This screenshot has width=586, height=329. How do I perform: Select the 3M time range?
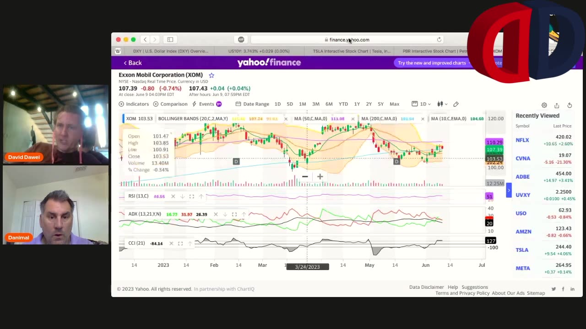pyautogui.click(x=316, y=104)
